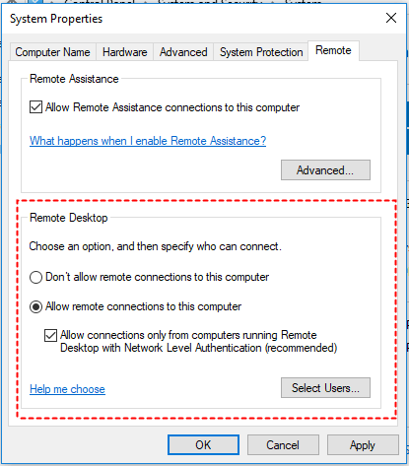Open the Hardware tab

(124, 52)
